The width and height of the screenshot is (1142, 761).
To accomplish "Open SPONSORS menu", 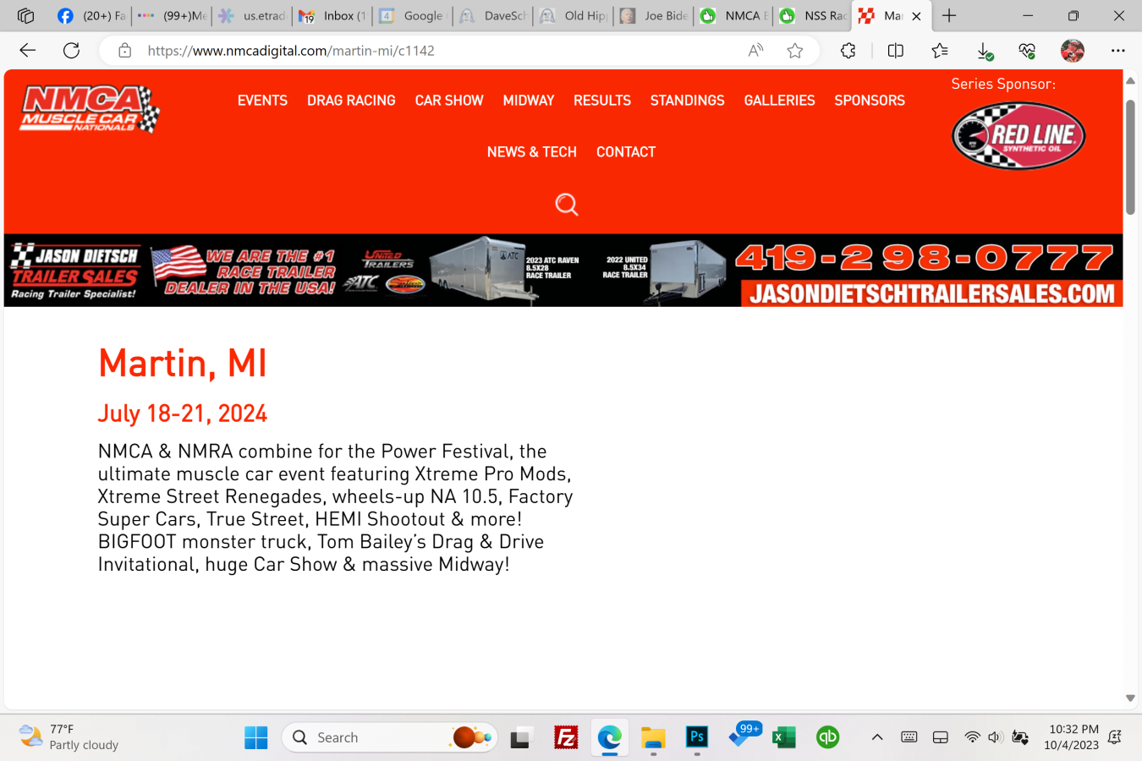I will click(870, 101).
